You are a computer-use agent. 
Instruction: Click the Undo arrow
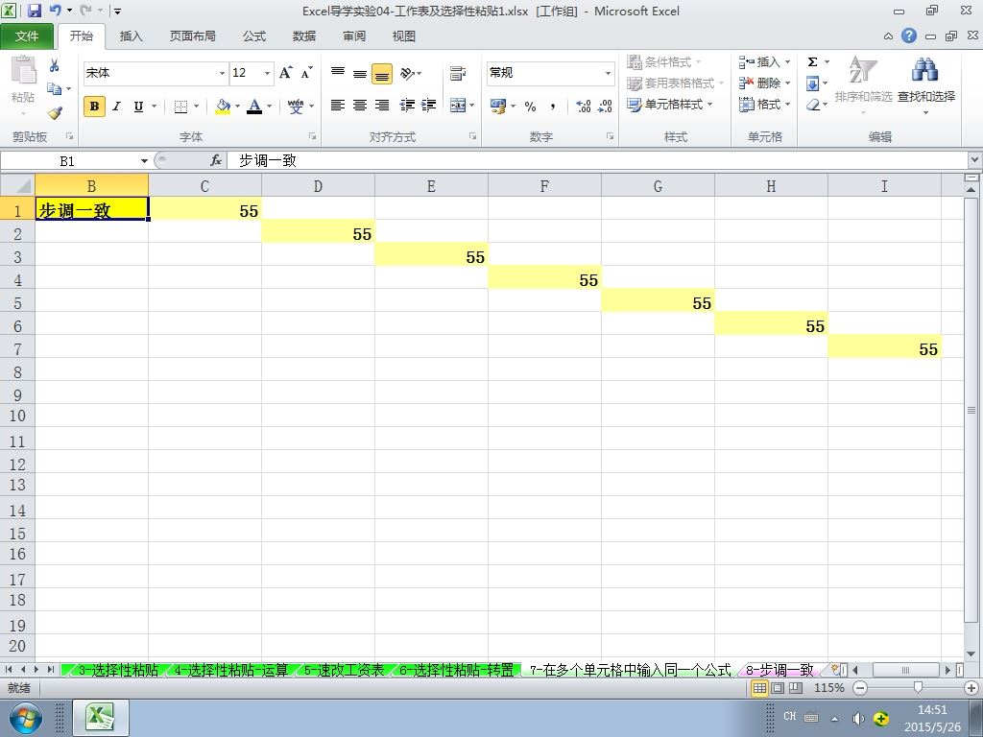click(x=55, y=11)
